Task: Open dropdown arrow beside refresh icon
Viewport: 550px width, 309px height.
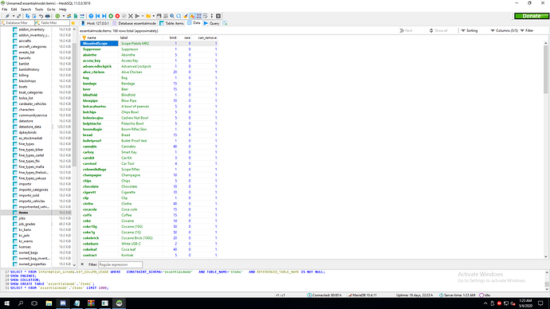Action: (64, 16)
